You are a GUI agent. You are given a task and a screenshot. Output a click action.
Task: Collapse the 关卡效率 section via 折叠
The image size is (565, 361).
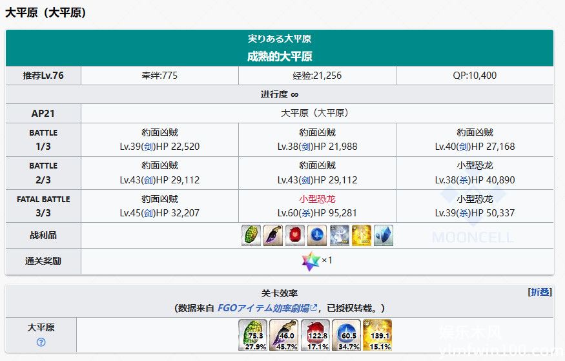(x=540, y=292)
